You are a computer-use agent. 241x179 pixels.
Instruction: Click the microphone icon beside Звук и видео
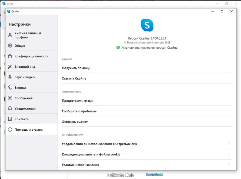point(10,77)
